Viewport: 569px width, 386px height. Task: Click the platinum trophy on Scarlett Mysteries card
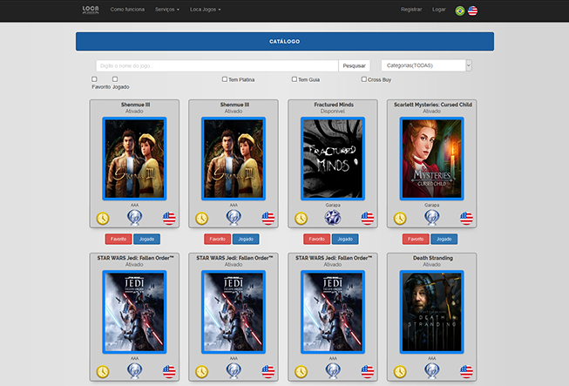[x=432, y=218]
